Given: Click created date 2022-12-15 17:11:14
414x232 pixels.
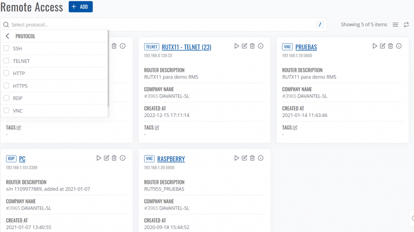Looking at the screenshot, I should coord(167,115).
